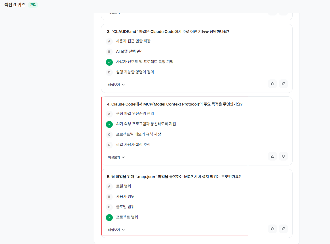This screenshot has height=244, width=330.
Task: Pick option A '구성 파일 우선순위 관리'
Action: click(135, 114)
